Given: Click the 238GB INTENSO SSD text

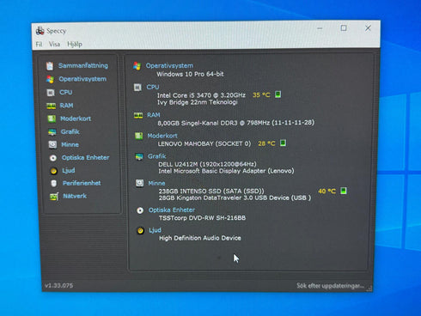Looking at the screenshot, I should pyautogui.click(x=211, y=191).
